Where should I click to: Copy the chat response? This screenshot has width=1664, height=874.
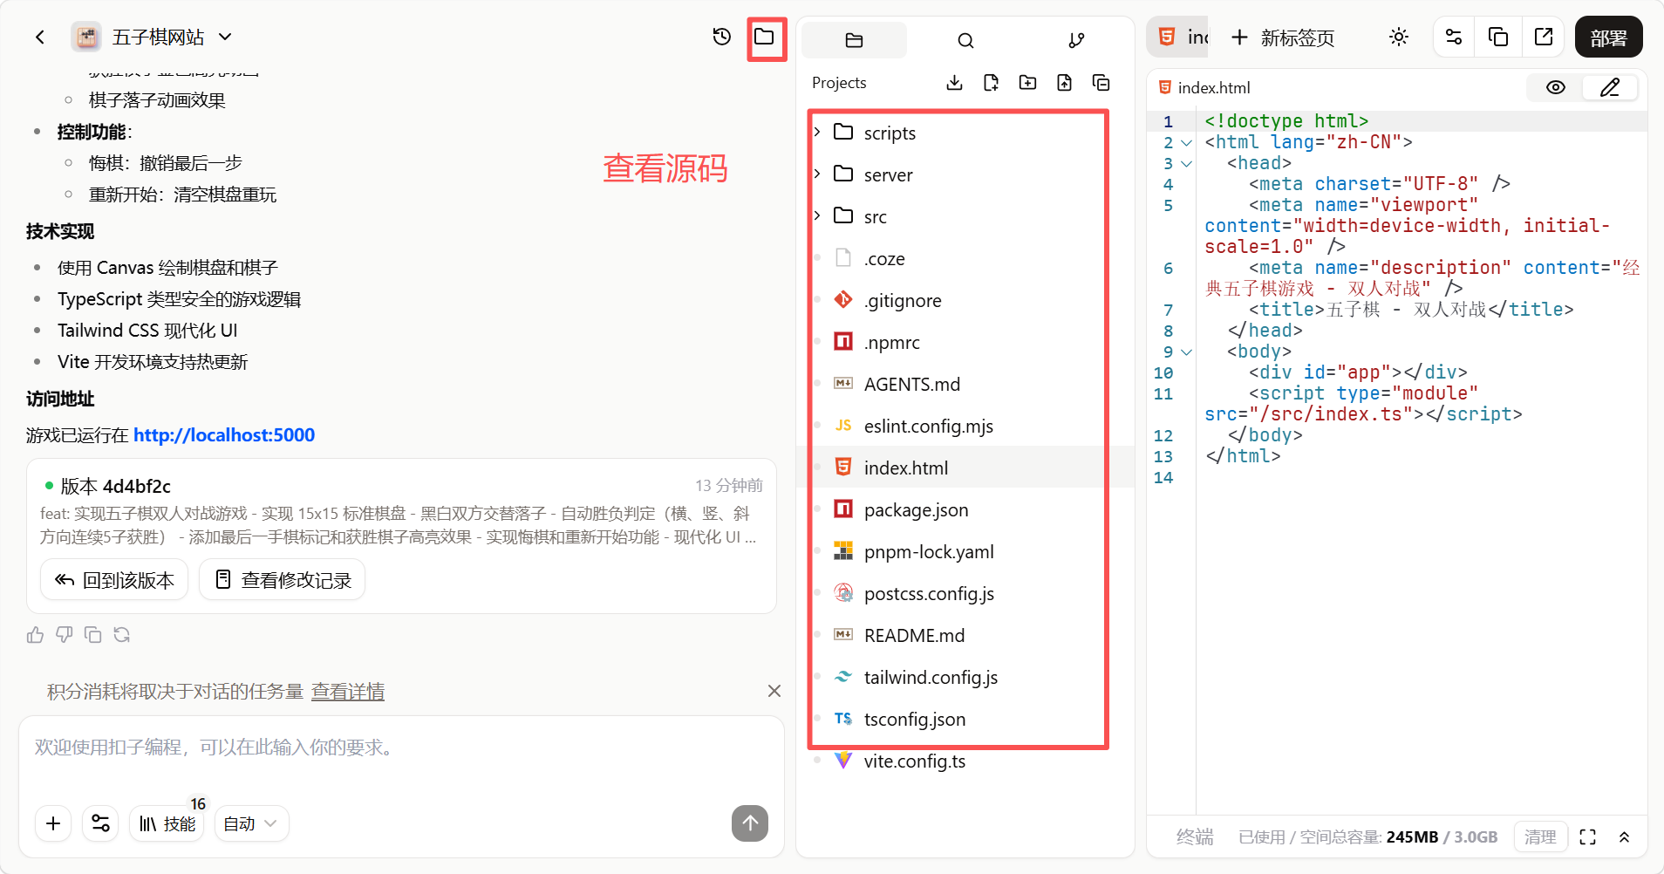click(93, 635)
